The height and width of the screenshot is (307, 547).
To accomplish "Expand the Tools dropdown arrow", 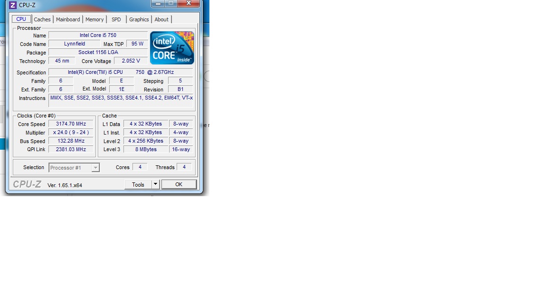I will (x=156, y=184).
